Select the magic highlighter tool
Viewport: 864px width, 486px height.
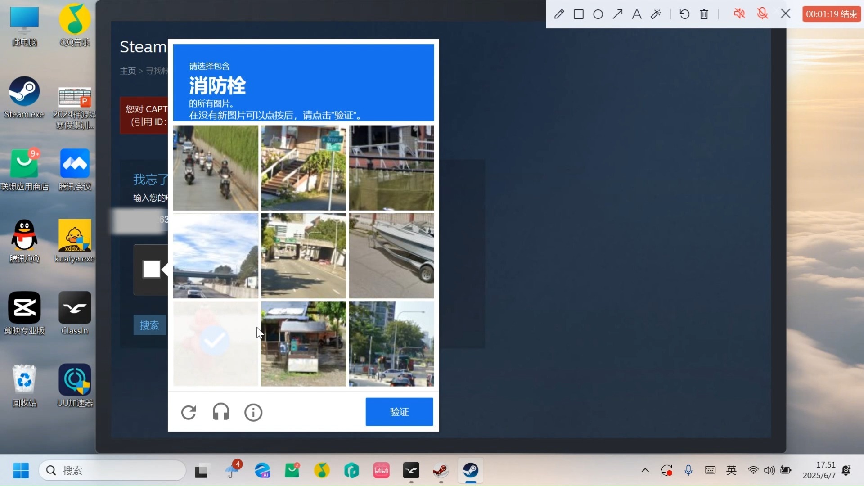pos(656,14)
